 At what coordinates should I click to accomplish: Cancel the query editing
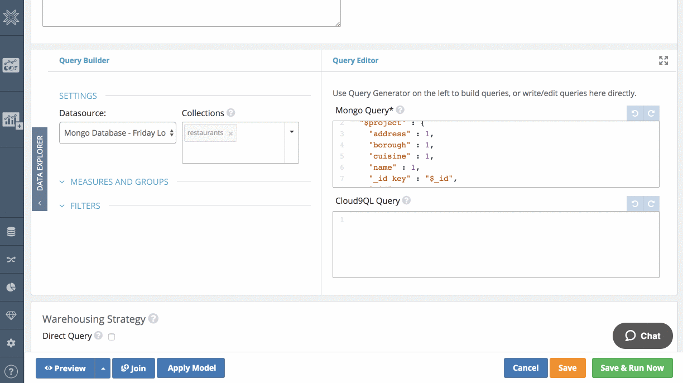pyautogui.click(x=526, y=368)
